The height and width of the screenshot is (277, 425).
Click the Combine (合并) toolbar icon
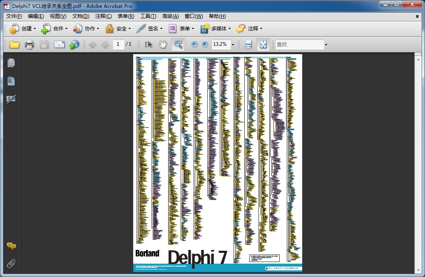coord(45,28)
